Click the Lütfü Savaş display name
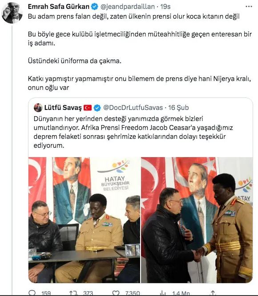Viewport: 258px width, 296px height. pos(63,108)
